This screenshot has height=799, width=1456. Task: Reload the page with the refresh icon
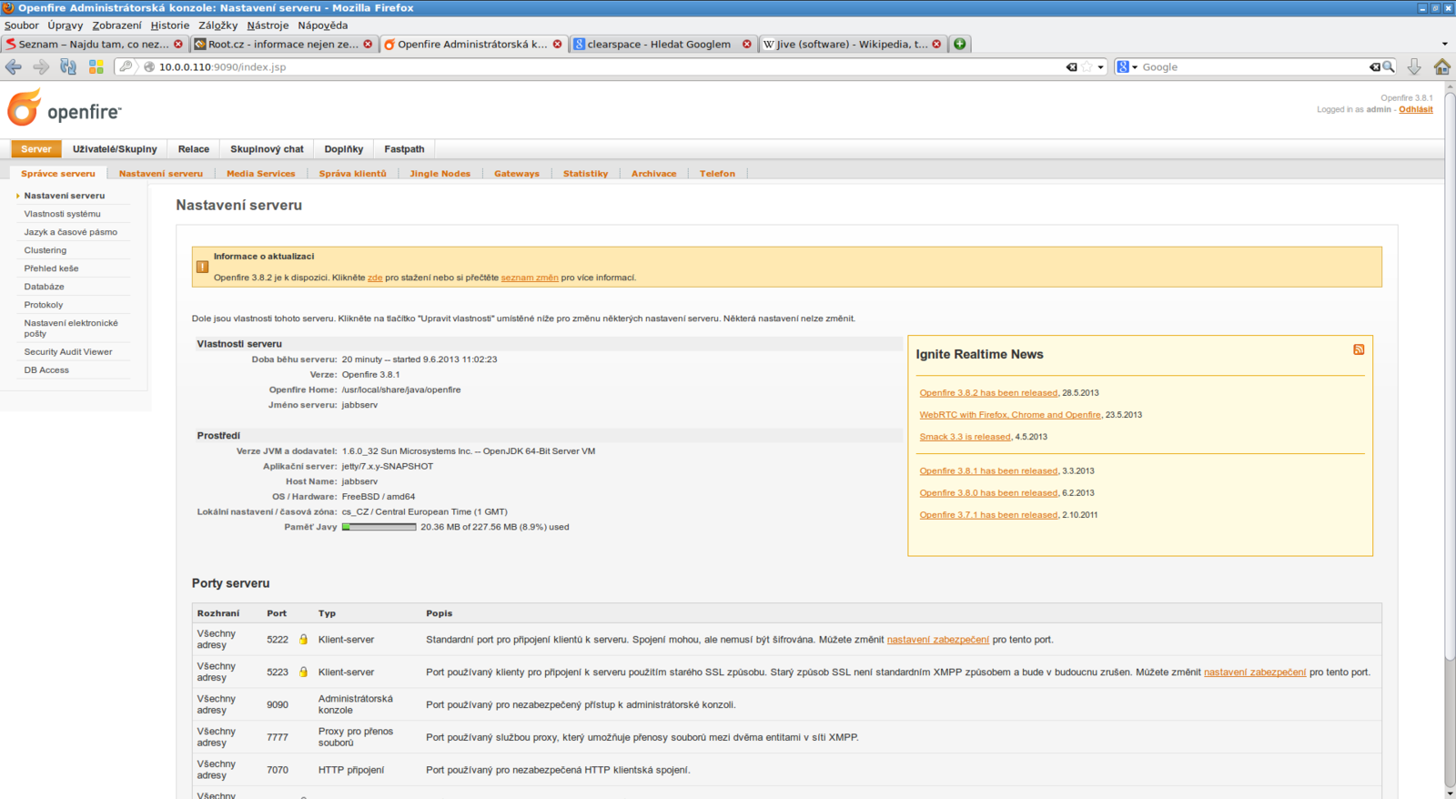point(68,66)
